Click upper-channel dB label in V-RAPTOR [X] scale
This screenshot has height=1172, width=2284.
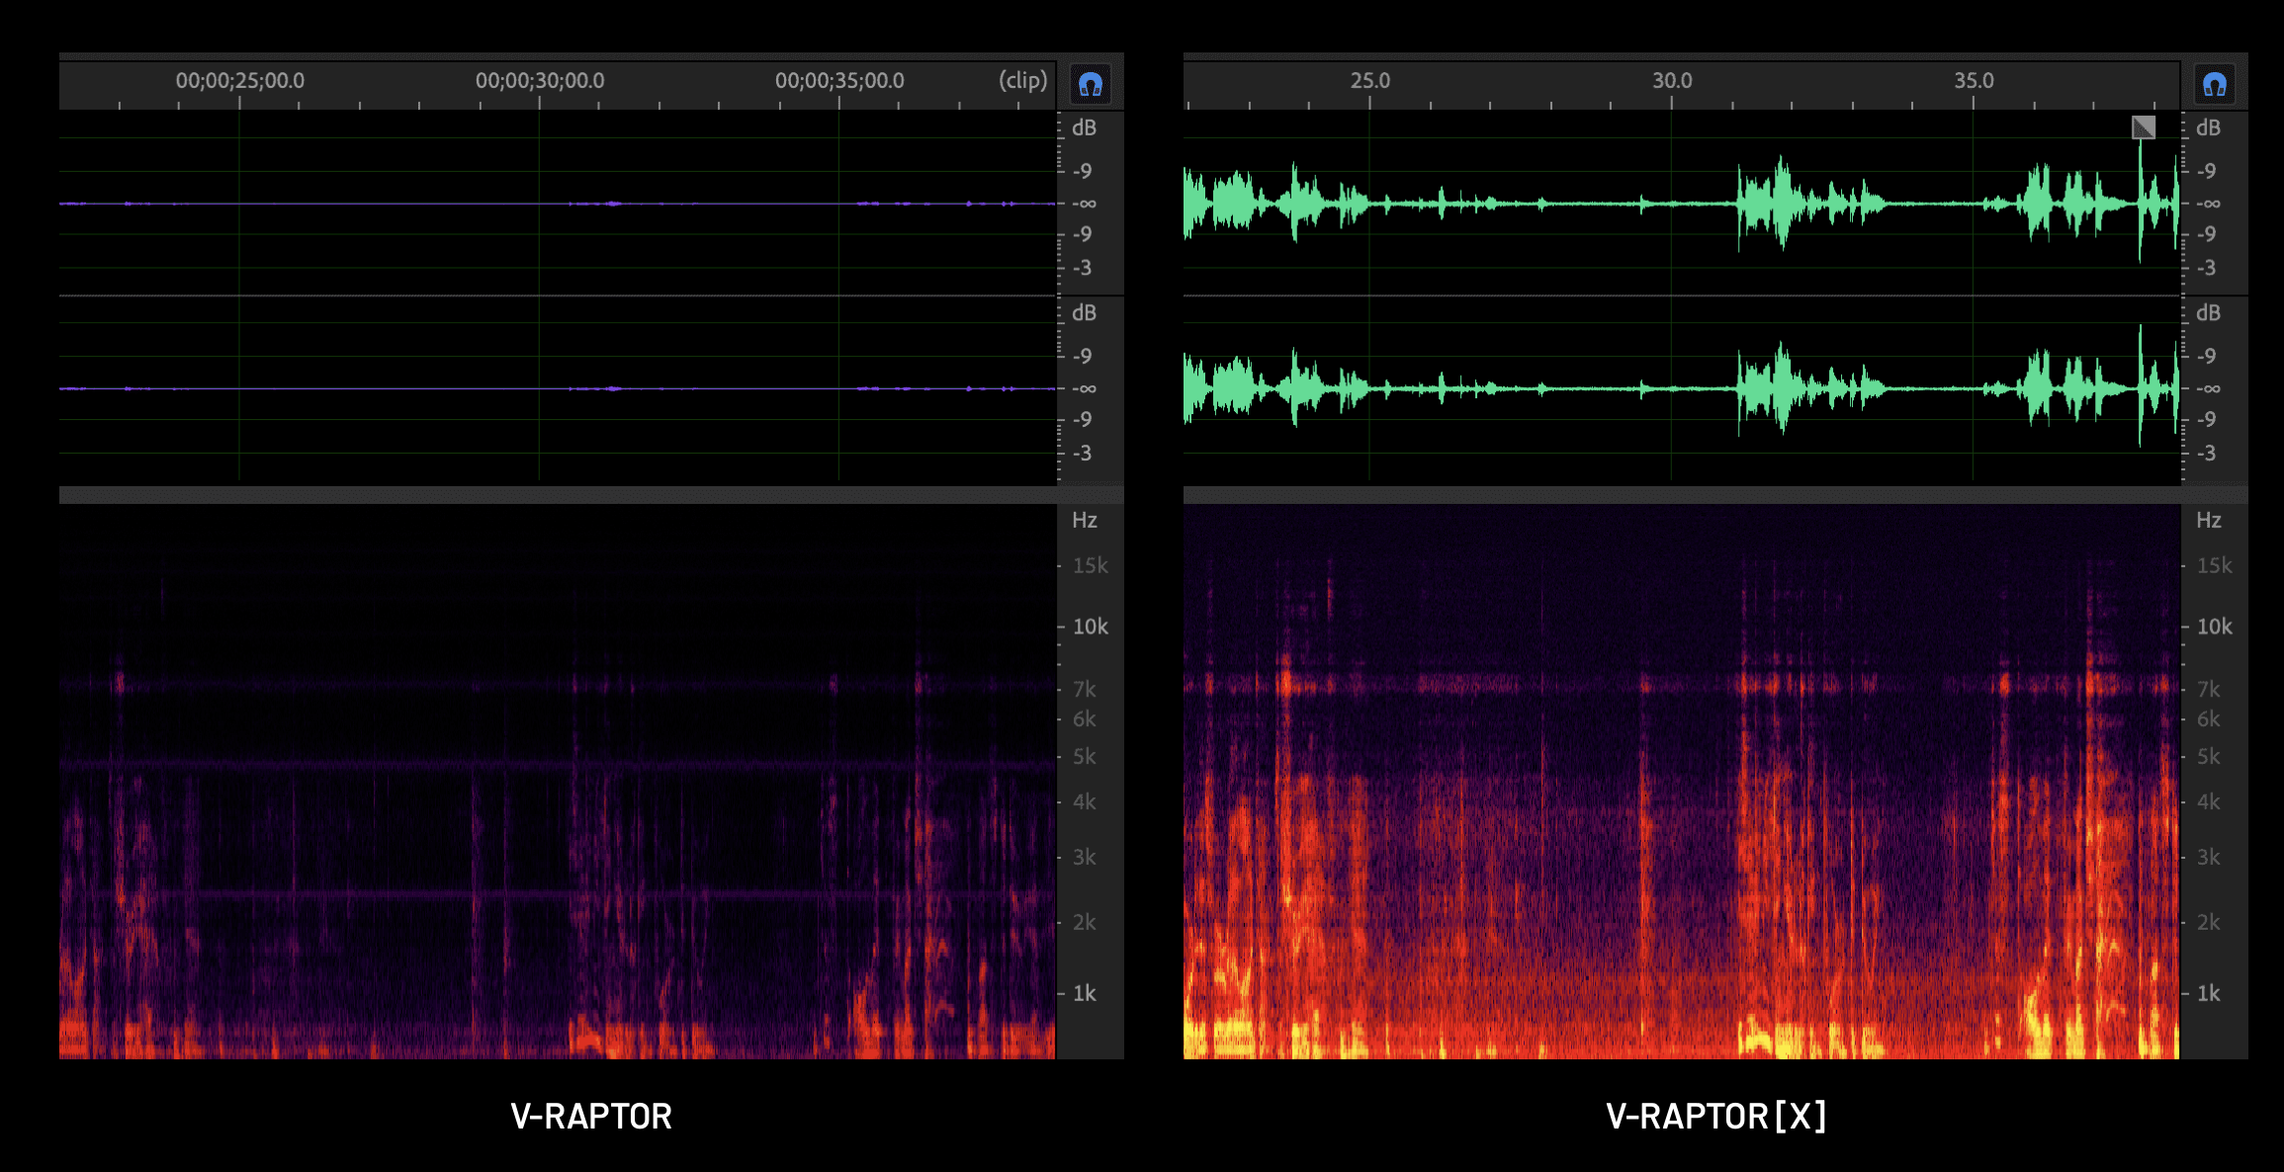coord(2208,127)
